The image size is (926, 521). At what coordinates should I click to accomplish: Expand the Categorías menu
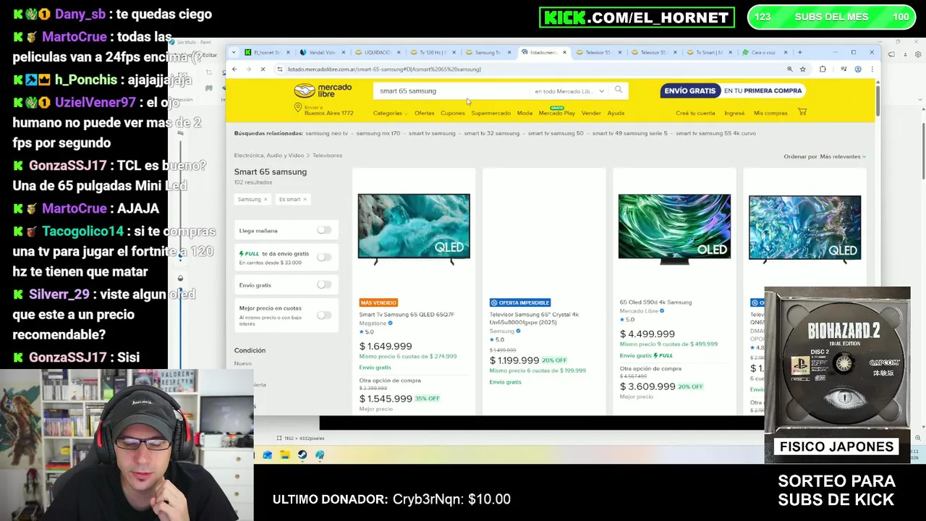click(389, 113)
